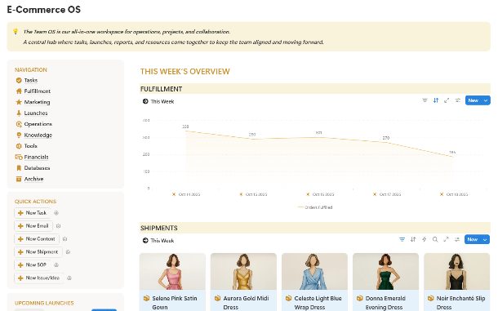Click the Knowledge lightbulb icon in Navigation
498x311 pixels.
[19, 135]
